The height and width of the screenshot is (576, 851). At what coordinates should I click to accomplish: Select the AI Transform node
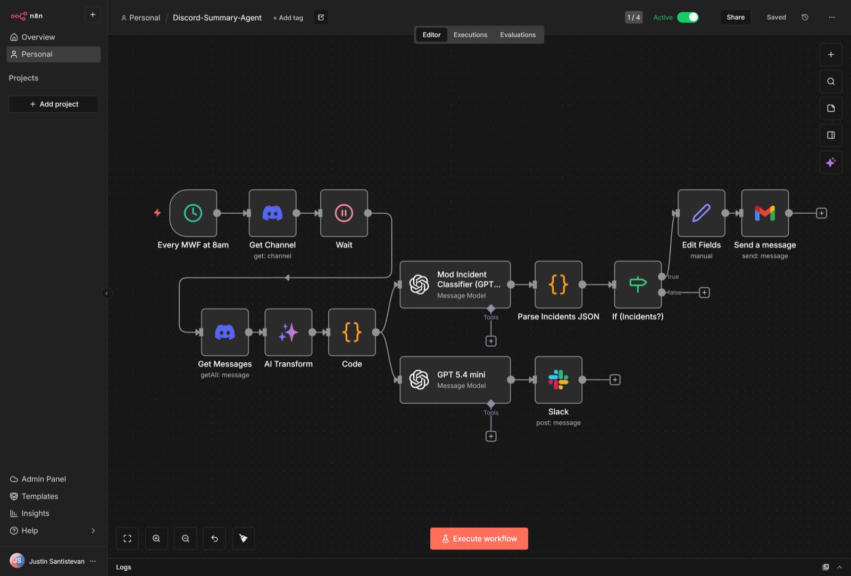[x=288, y=332]
